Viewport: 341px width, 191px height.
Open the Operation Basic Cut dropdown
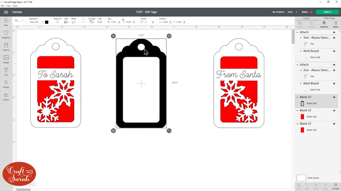point(36,22)
